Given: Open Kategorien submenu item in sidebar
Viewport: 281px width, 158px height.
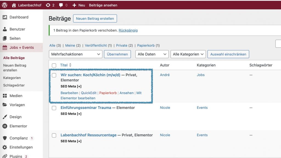Looking at the screenshot, I should 12,78.
